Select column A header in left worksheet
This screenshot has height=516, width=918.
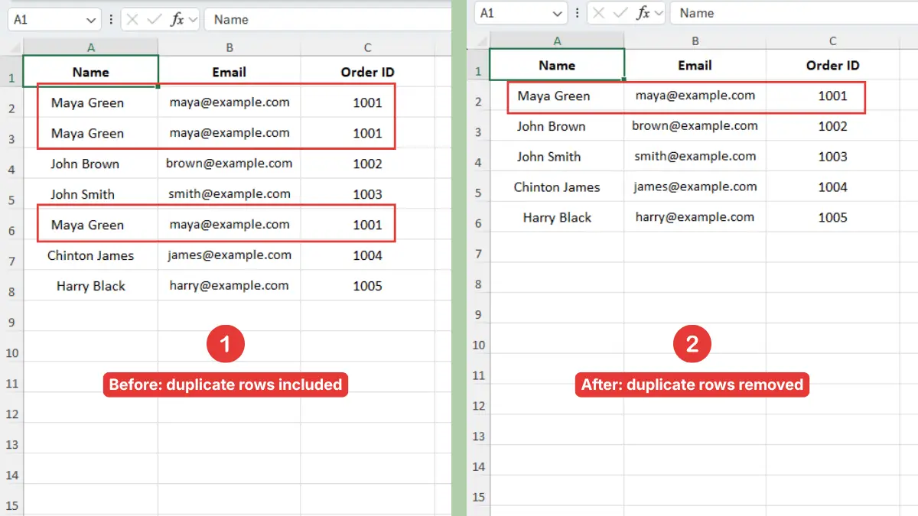click(x=91, y=48)
